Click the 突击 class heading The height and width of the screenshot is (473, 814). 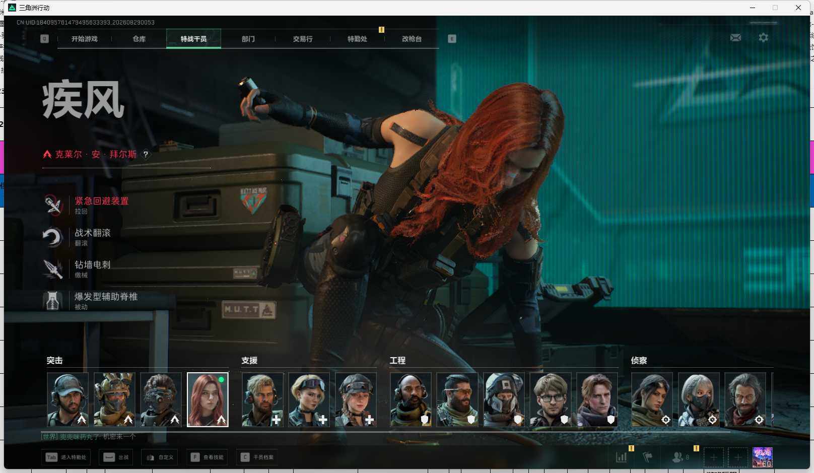point(54,361)
